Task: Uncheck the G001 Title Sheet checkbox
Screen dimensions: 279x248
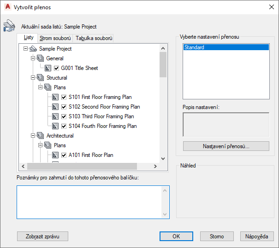Action: coord(57,68)
